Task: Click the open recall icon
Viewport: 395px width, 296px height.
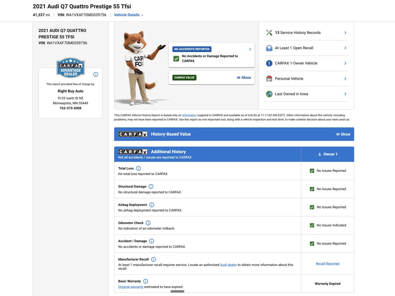Action: tap(269, 48)
